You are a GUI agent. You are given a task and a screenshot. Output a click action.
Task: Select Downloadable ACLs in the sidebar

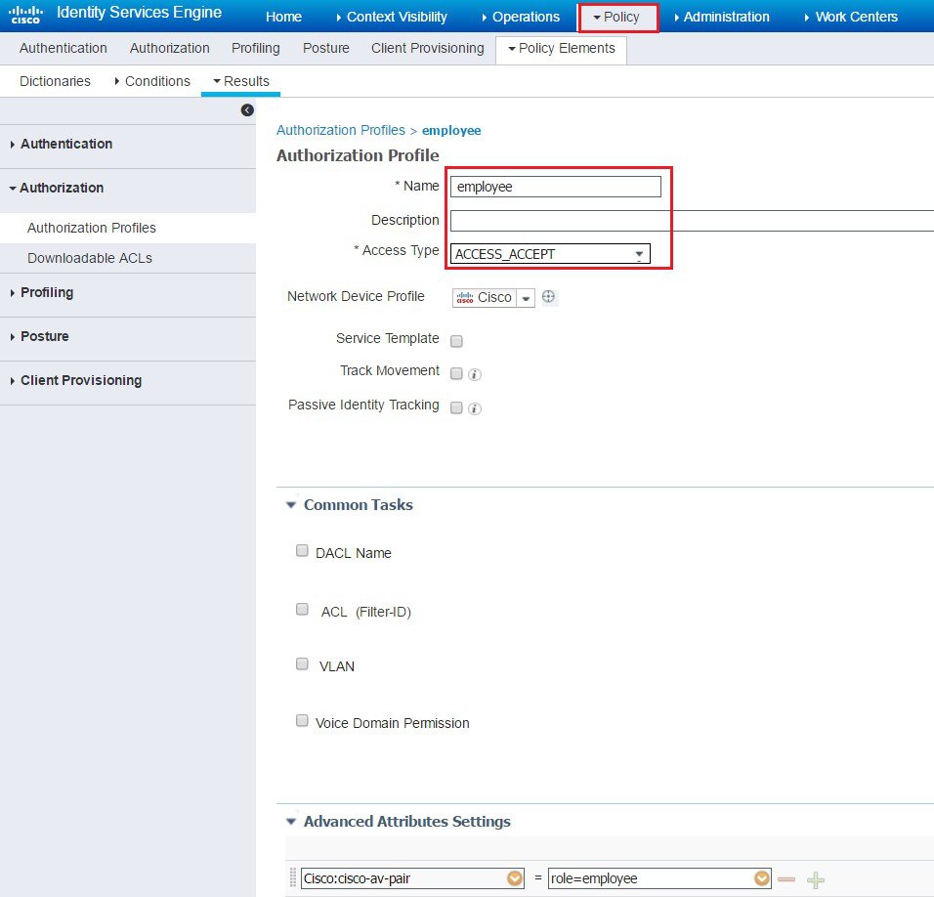[x=90, y=259]
